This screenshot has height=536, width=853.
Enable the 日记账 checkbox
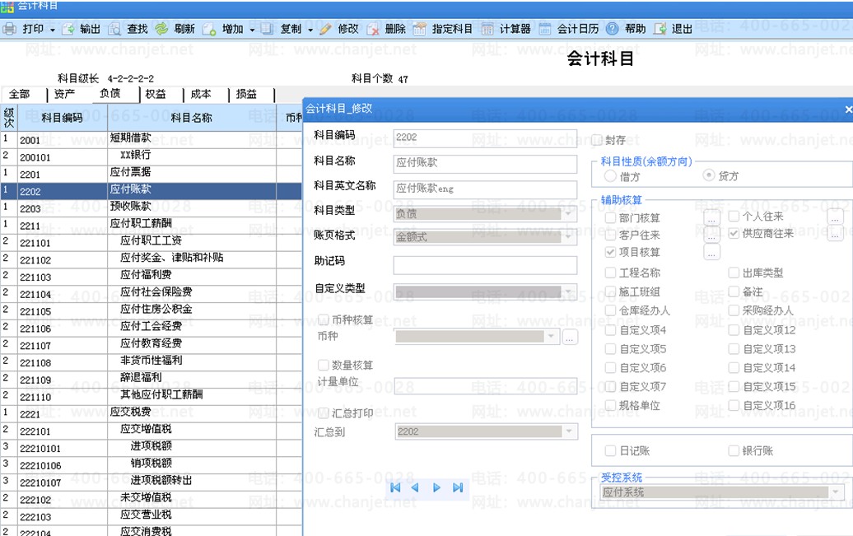(610, 450)
